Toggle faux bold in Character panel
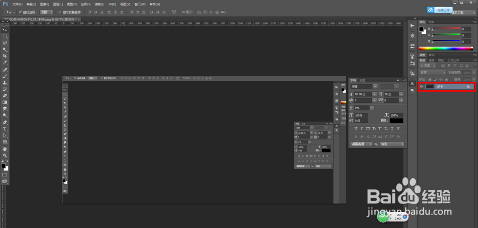 click(x=356, y=129)
